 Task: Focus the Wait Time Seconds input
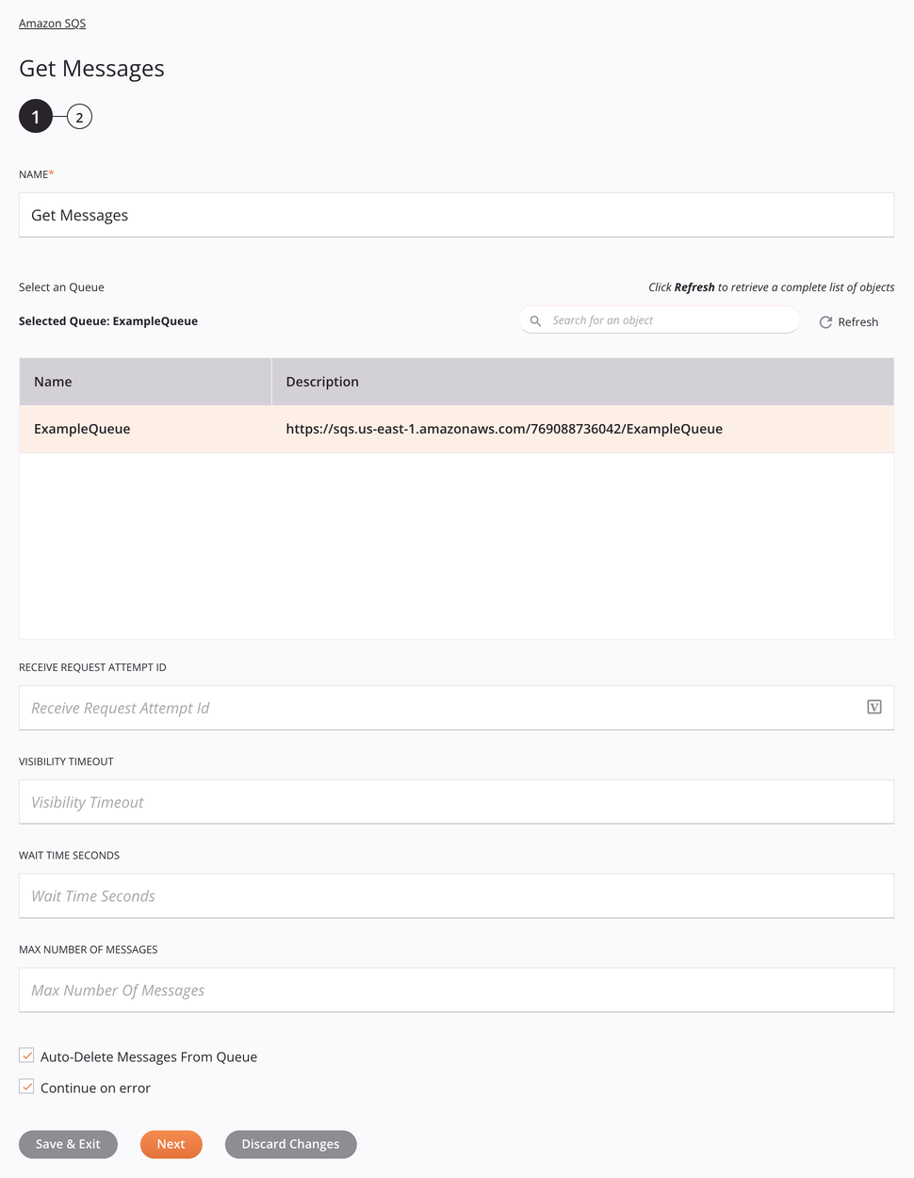tap(456, 896)
